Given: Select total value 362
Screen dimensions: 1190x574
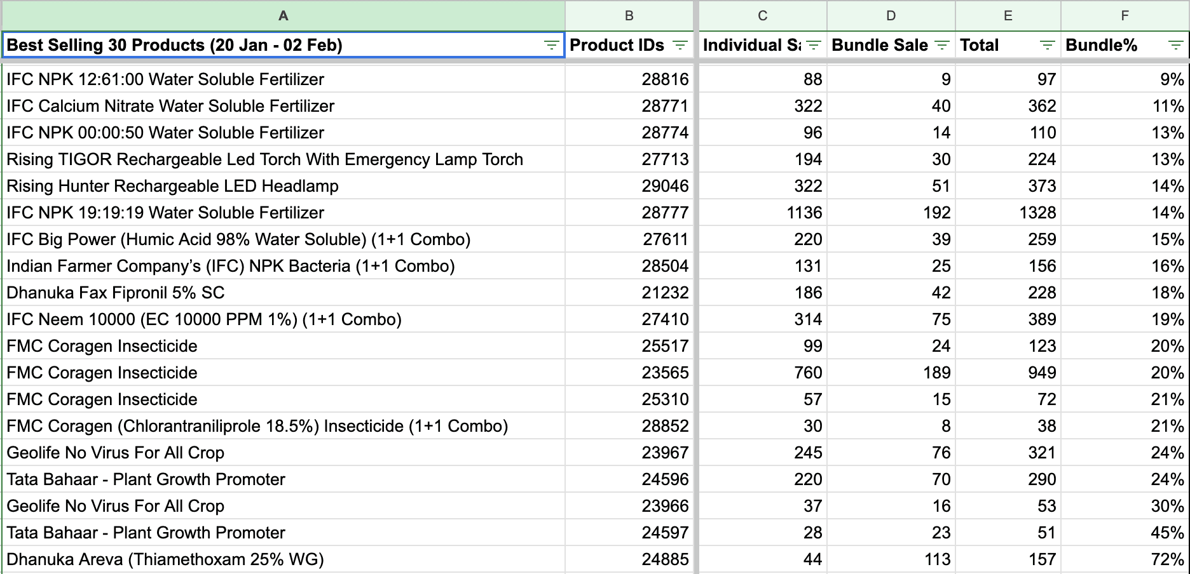Looking at the screenshot, I should [1008, 106].
